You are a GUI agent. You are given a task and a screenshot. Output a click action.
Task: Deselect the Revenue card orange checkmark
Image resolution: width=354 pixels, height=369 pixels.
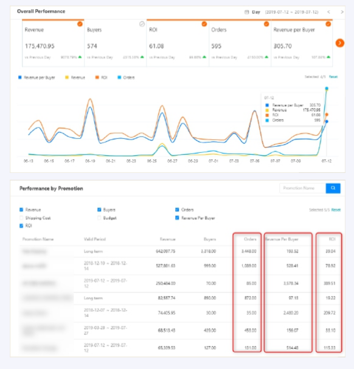pyautogui.click(x=80, y=24)
